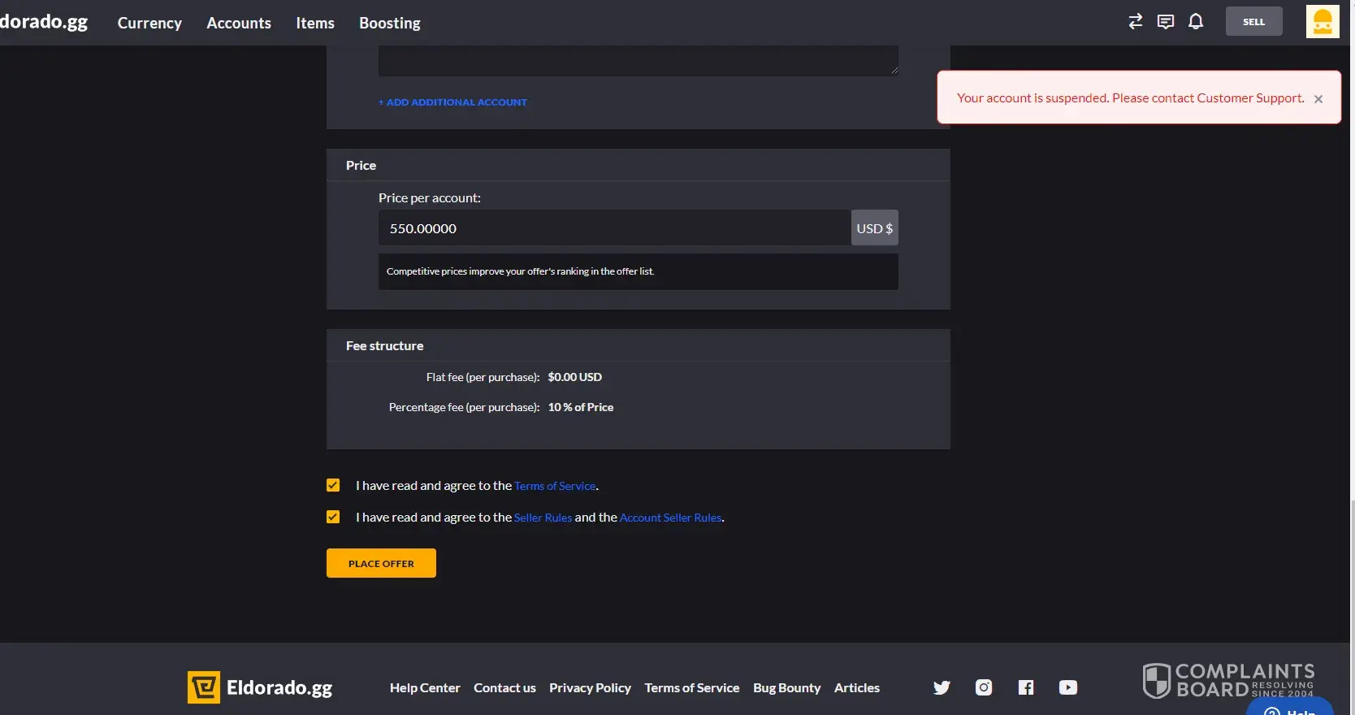Open the Accounts menu

pos(239,23)
